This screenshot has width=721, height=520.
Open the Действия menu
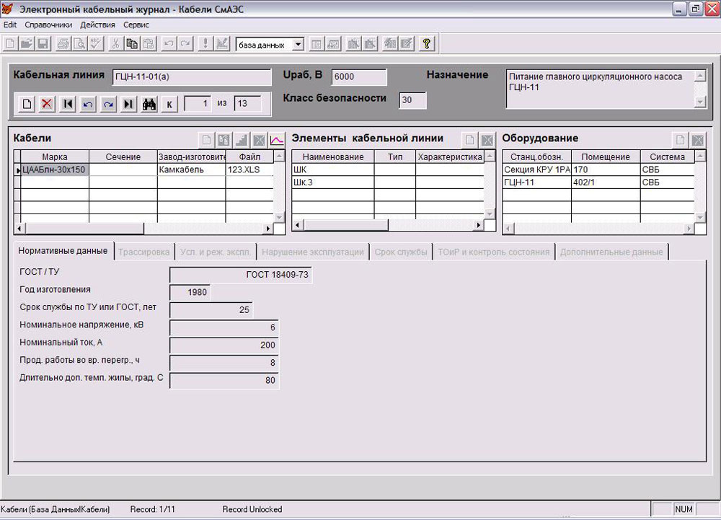(97, 25)
